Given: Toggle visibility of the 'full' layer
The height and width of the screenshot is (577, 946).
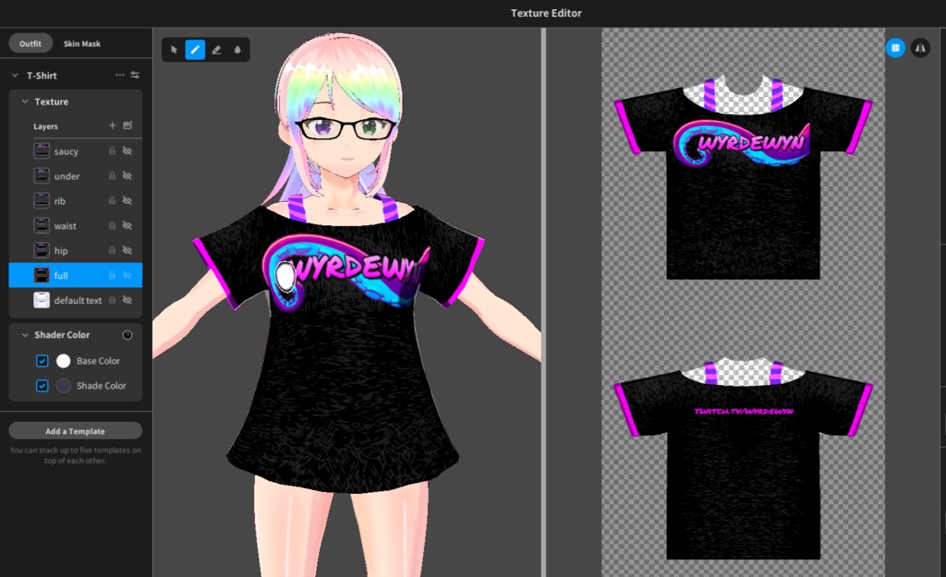Looking at the screenshot, I should (x=127, y=275).
